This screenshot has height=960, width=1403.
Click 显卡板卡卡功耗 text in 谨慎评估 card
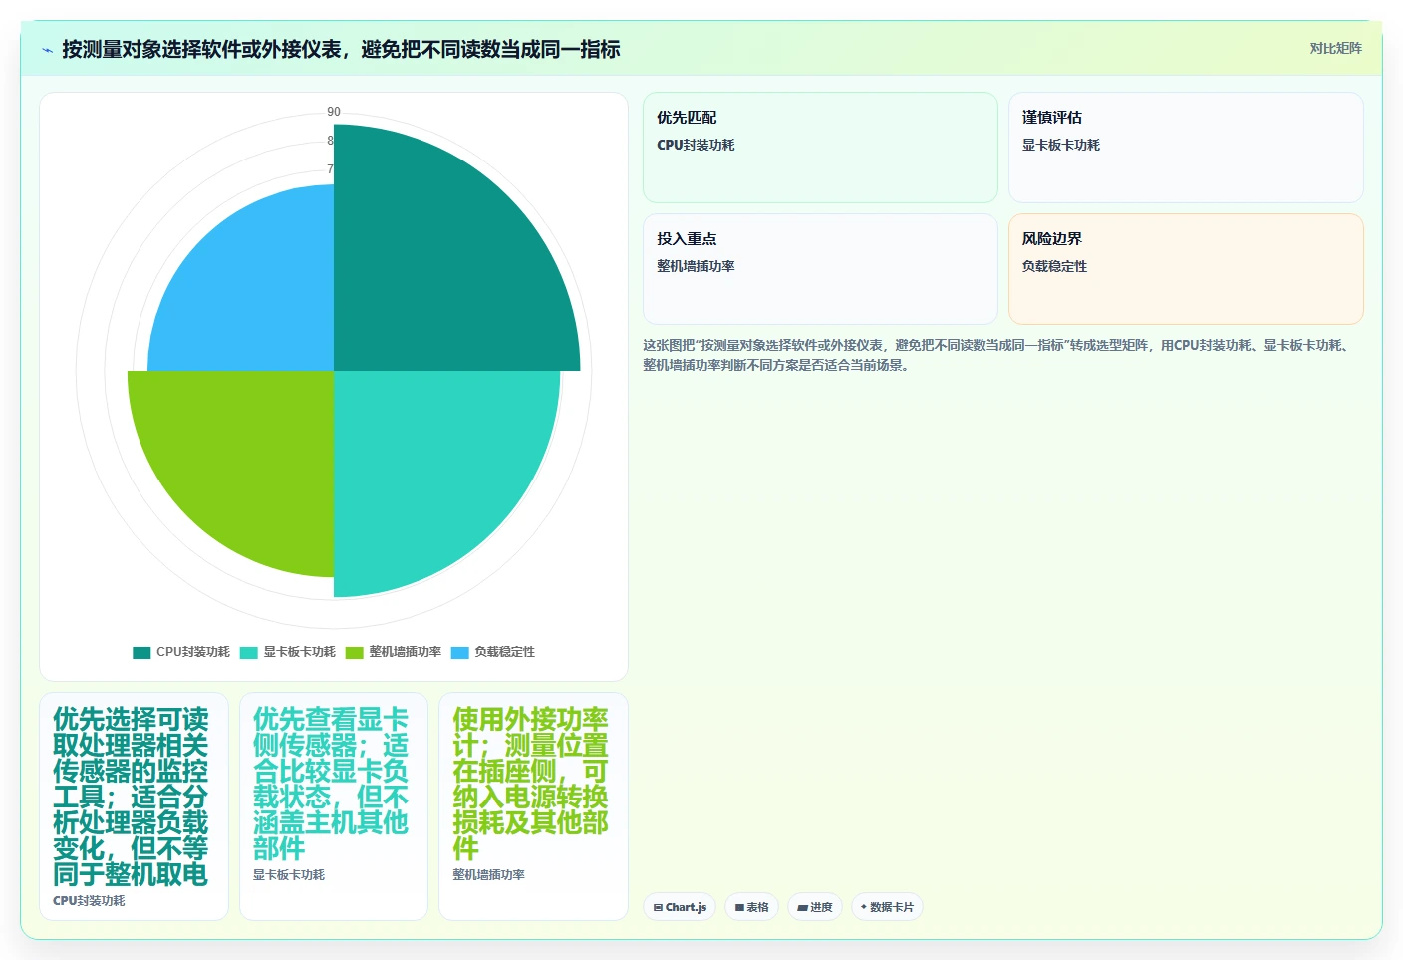tap(1061, 145)
